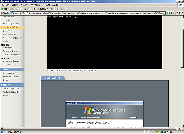Open Organizations under System

pos(9,73)
